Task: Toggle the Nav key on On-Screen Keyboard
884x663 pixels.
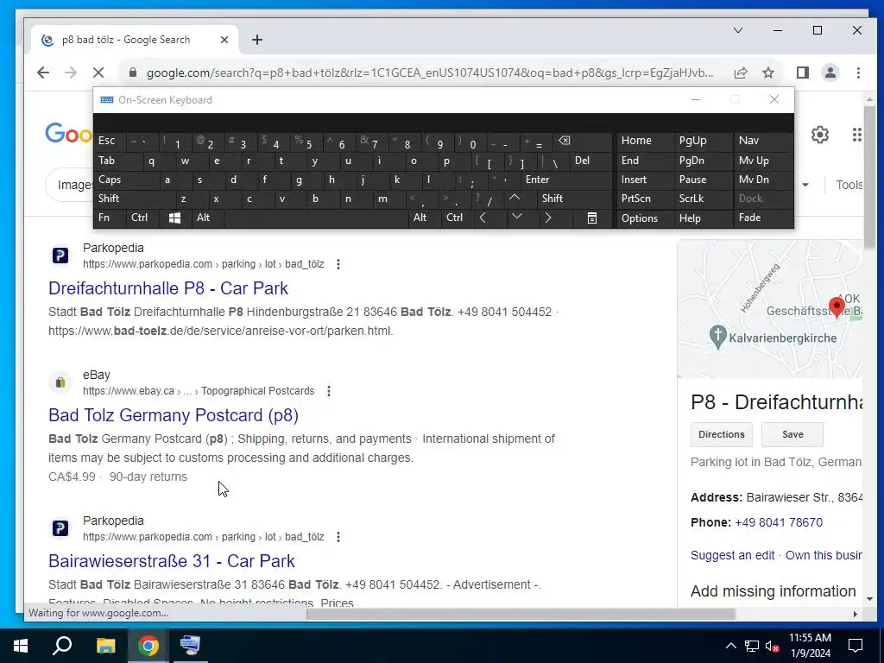Action: pos(763,141)
